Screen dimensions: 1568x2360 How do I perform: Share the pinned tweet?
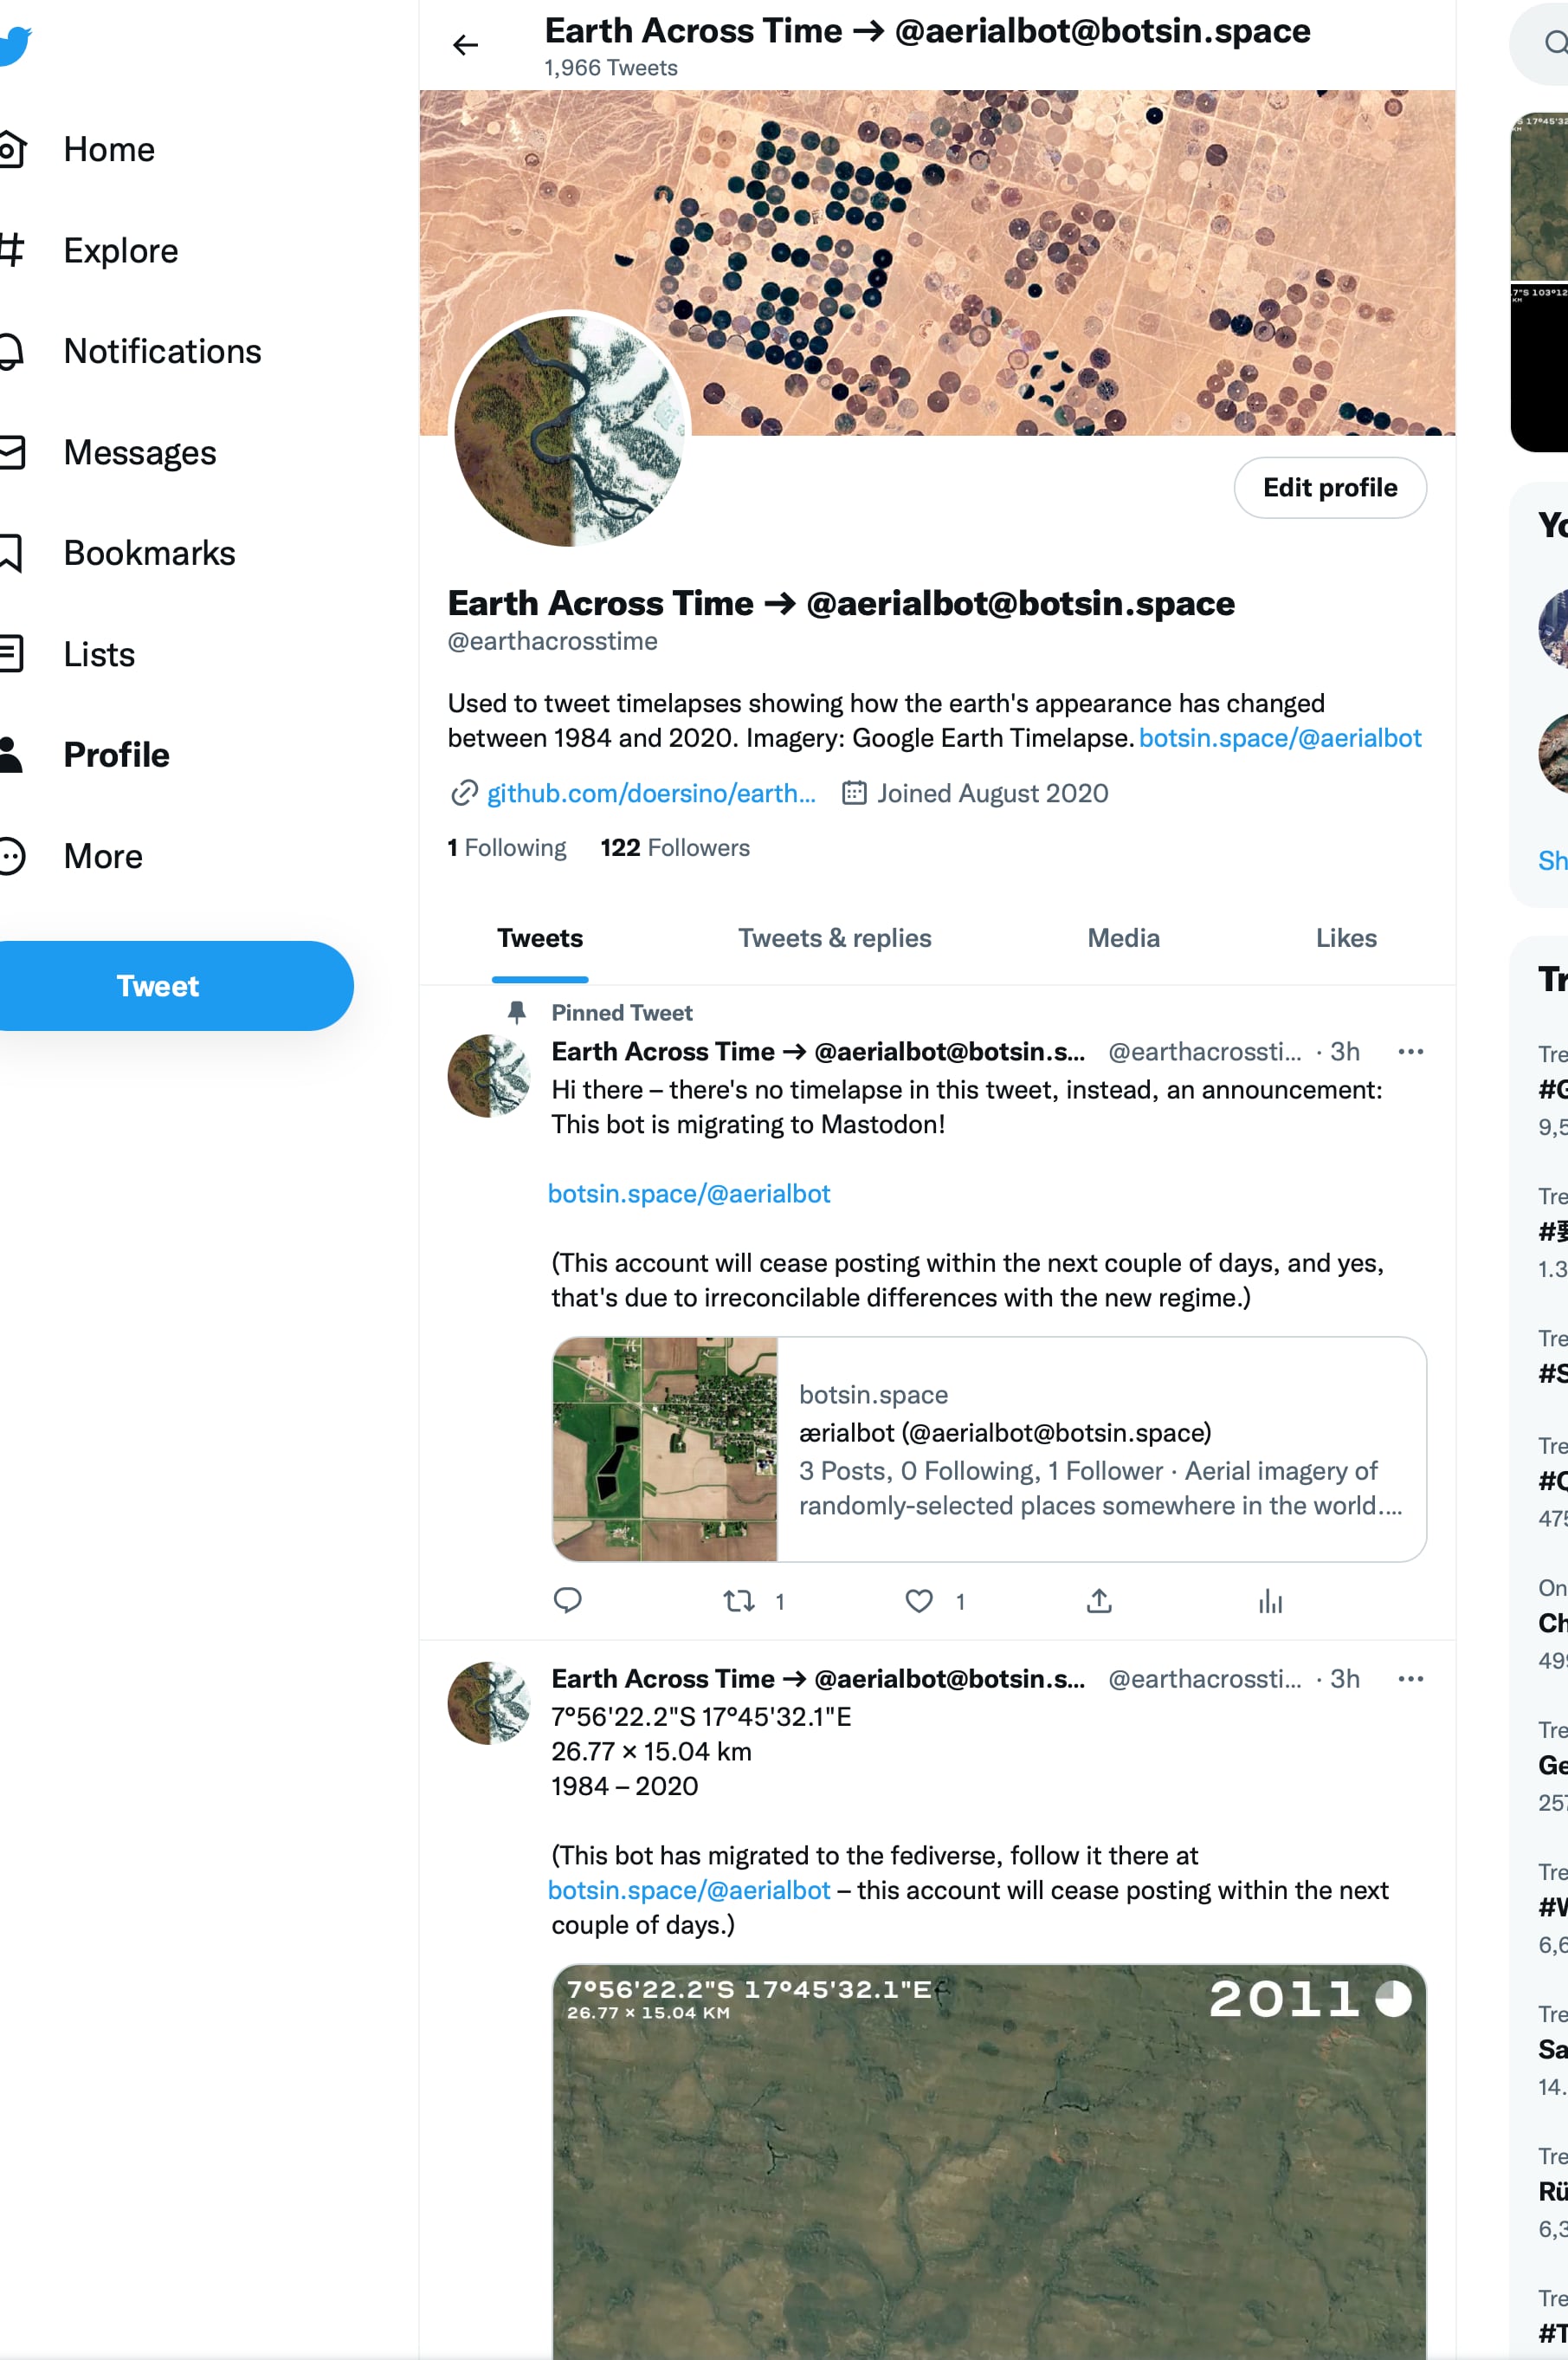(1098, 1601)
